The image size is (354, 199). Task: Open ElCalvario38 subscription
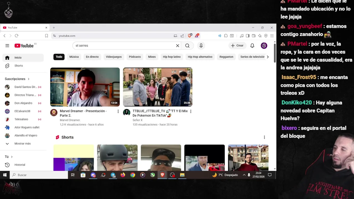point(23,111)
